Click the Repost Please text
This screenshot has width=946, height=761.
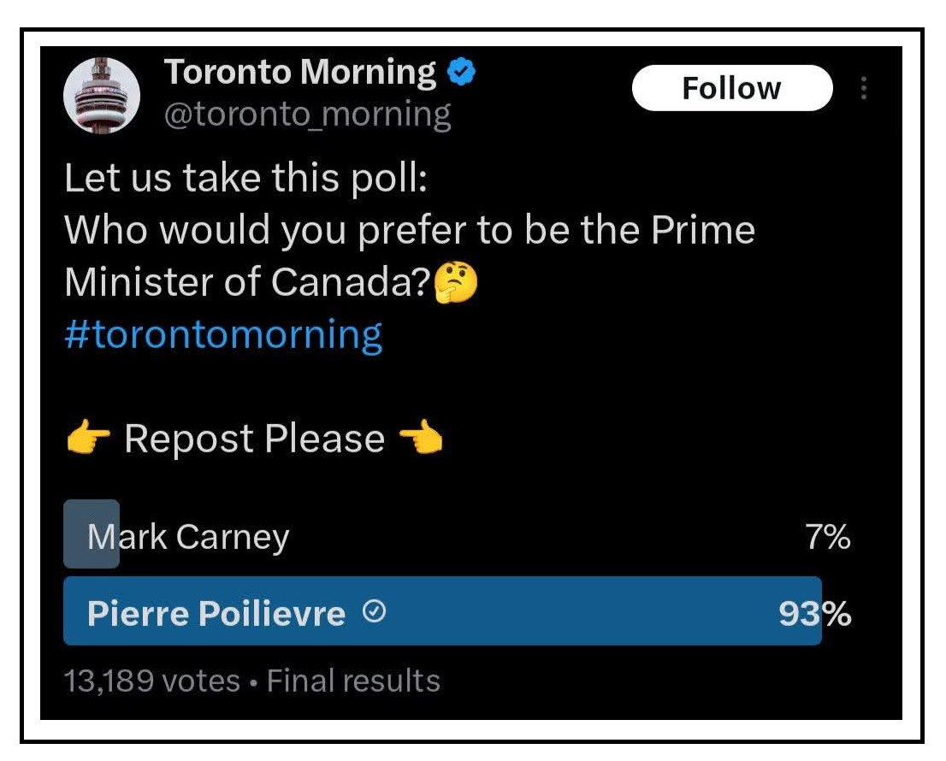(x=254, y=439)
